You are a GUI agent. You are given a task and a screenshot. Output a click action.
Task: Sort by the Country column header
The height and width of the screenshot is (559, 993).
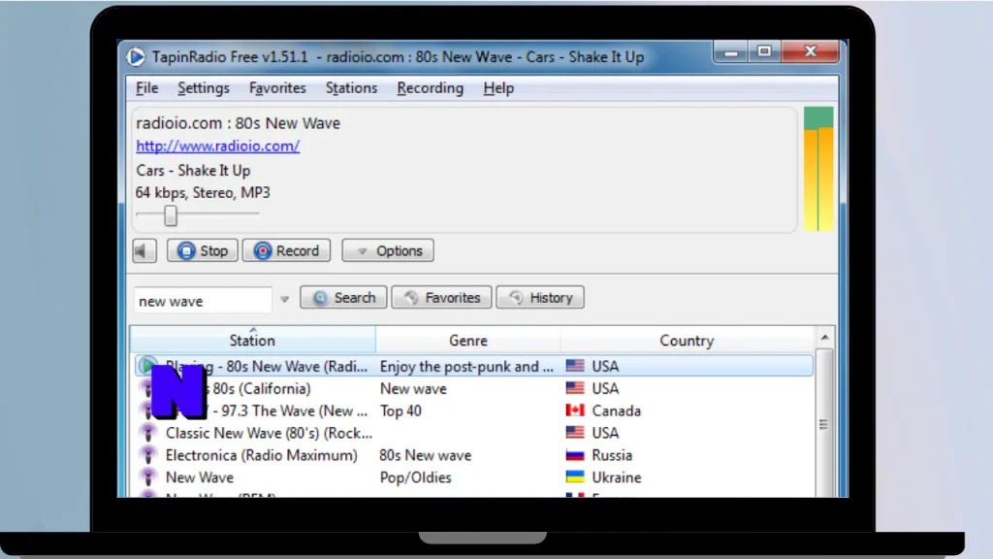687,341
